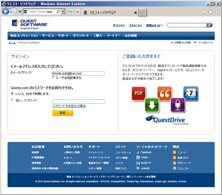Click the Quest Software logo

[x=30, y=24]
